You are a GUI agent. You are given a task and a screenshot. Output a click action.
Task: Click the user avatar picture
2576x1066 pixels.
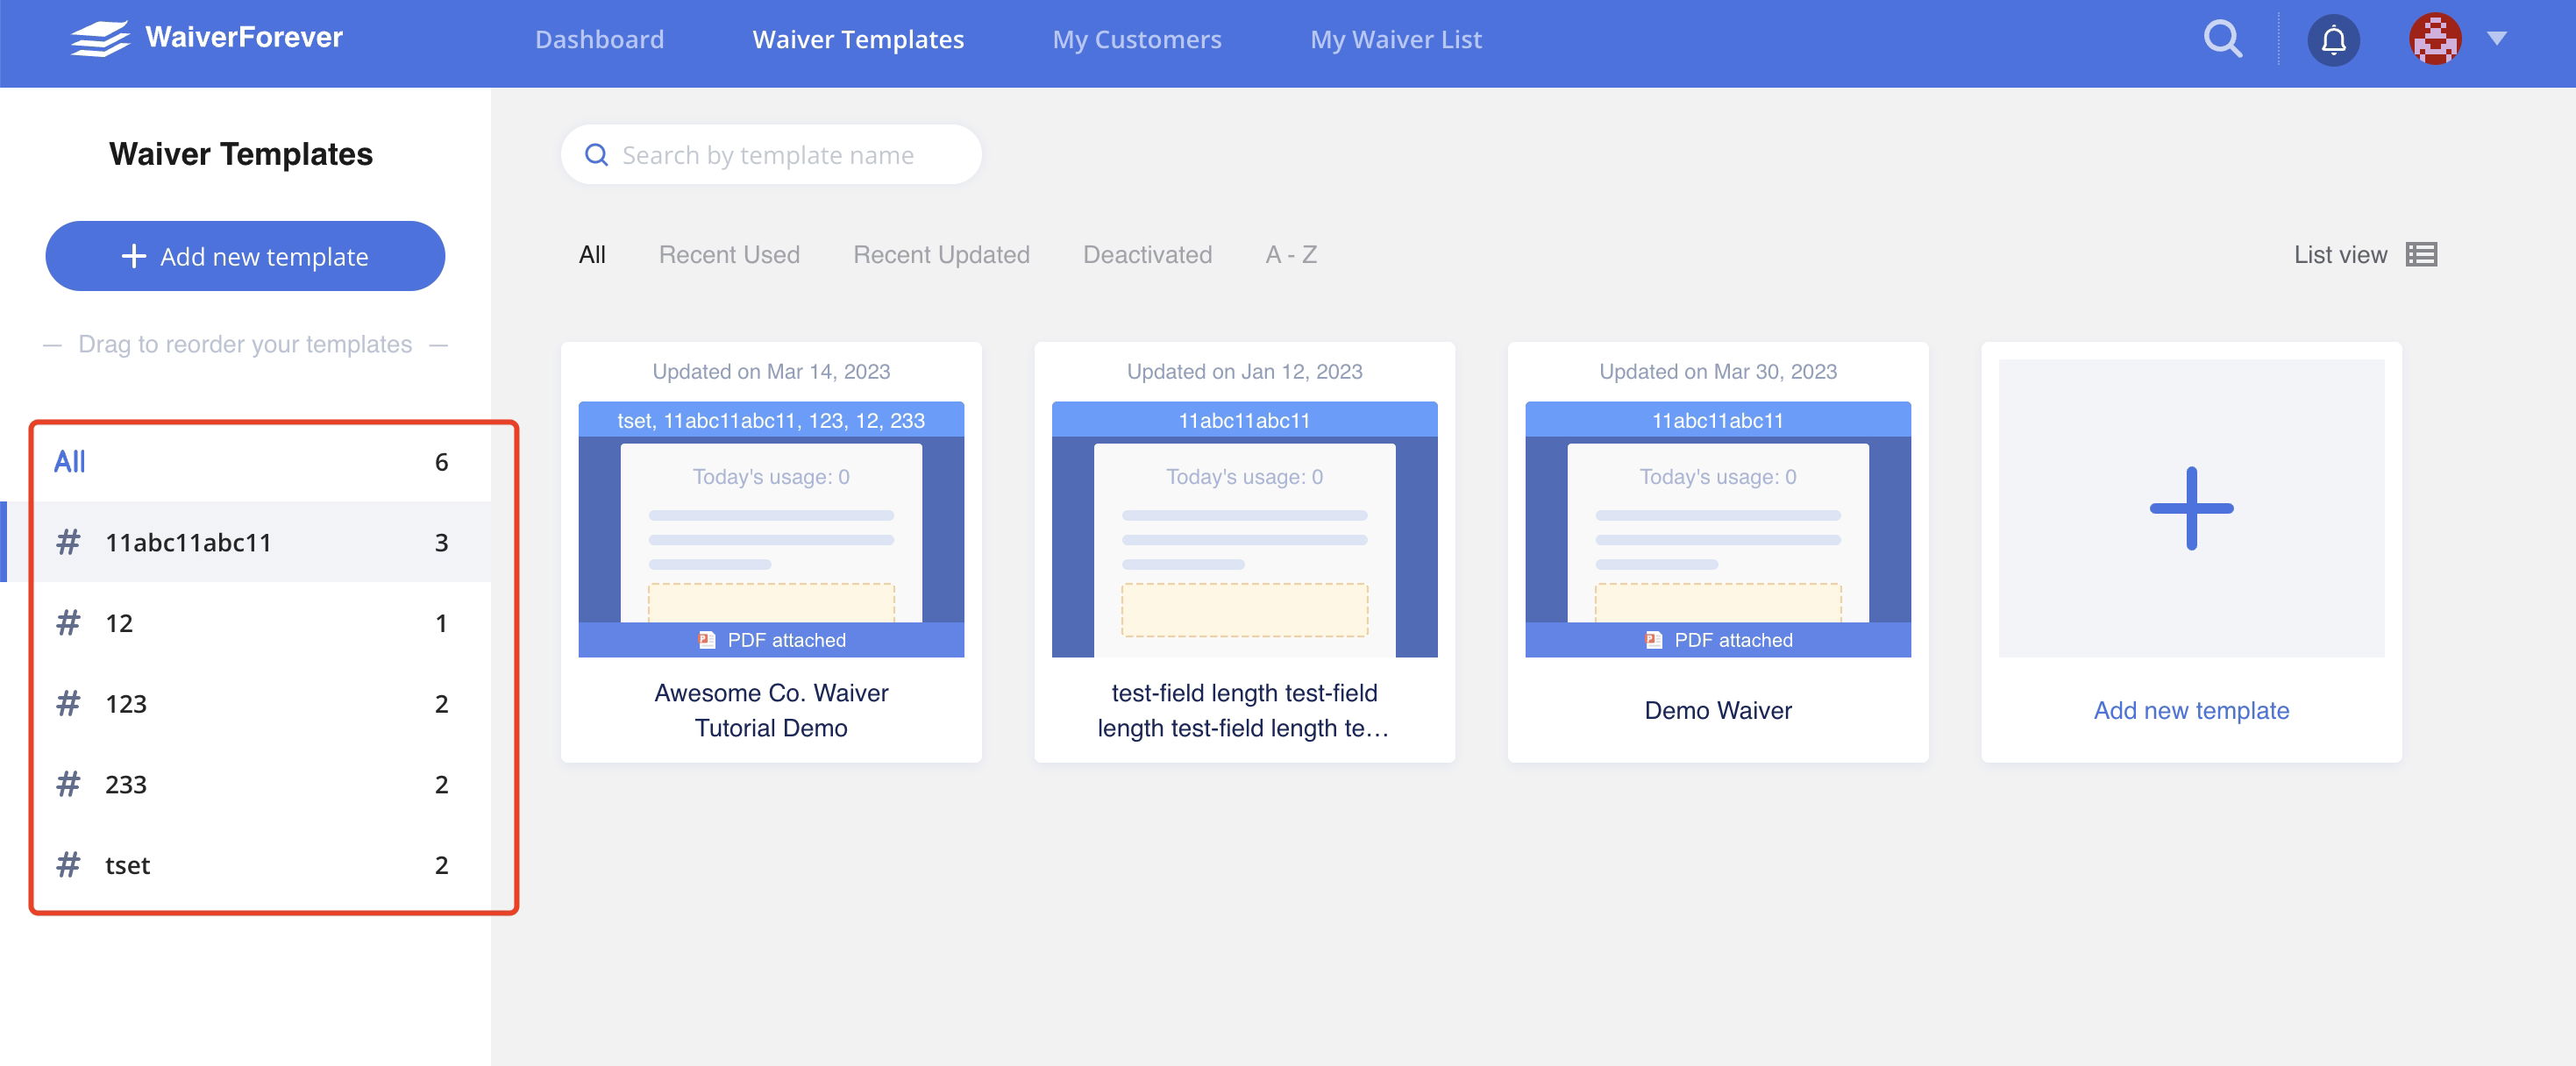pyautogui.click(x=2434, y=39)
